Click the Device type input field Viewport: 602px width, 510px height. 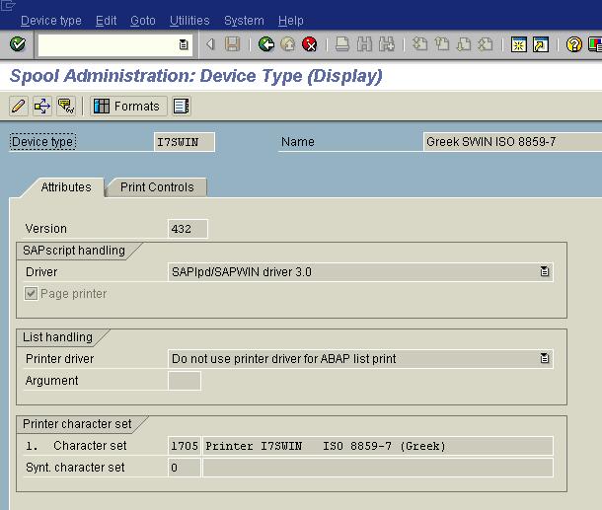coord(185,142)
